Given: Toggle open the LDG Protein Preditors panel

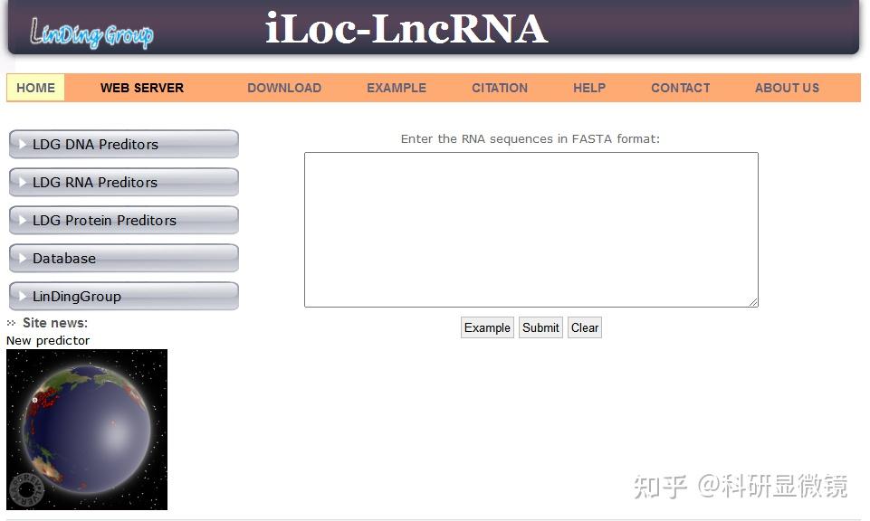Looking at the screenshot, I should point(123,220).
